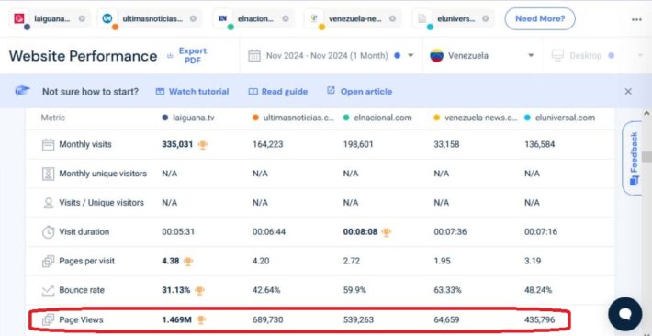This screenshot has height=336, width=652.
Task: Open the three-dots more options menu
Action: [x=636, y=19]
